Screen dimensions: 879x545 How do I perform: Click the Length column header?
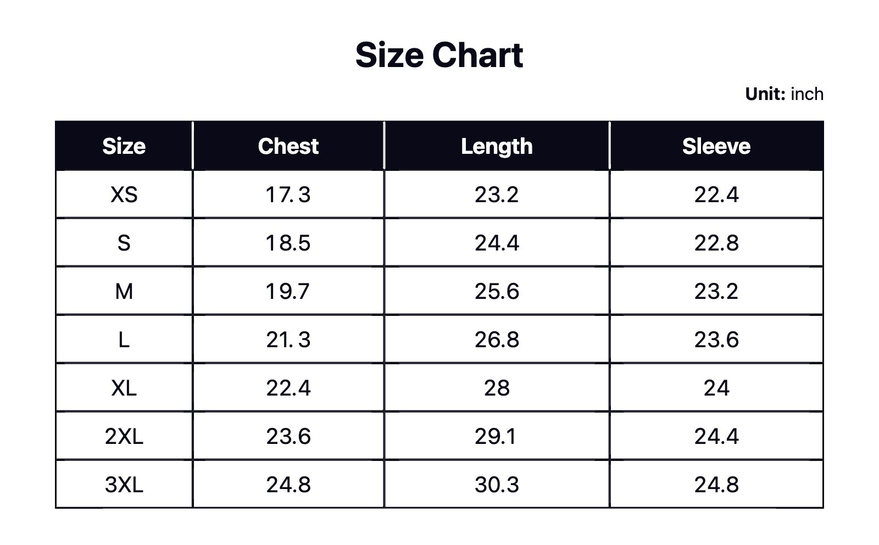point(497,146)
